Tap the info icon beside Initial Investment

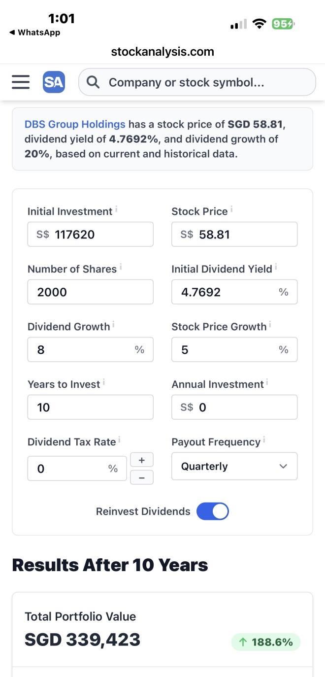(x=117, y=209)
